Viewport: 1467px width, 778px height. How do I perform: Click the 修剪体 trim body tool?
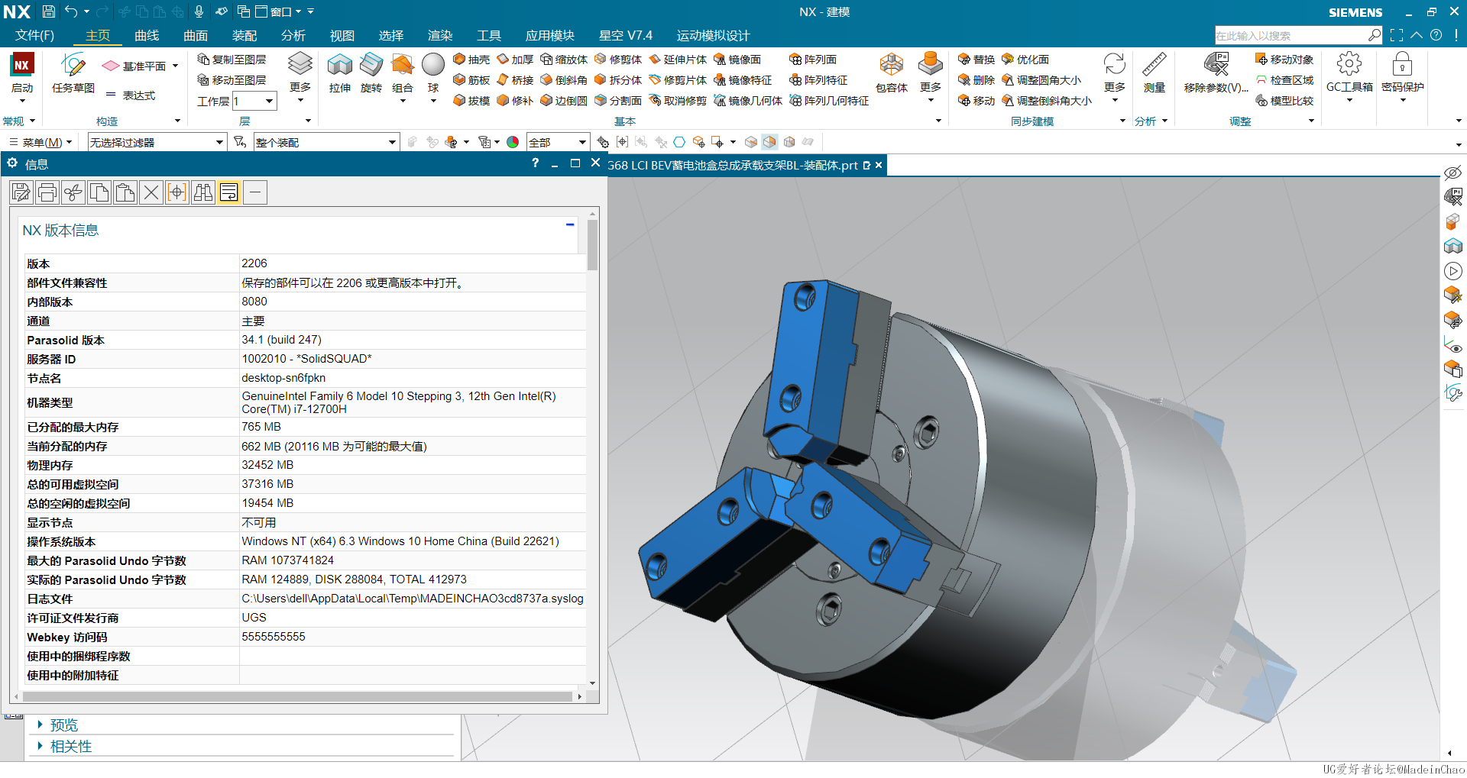click(x=618, y=59)
